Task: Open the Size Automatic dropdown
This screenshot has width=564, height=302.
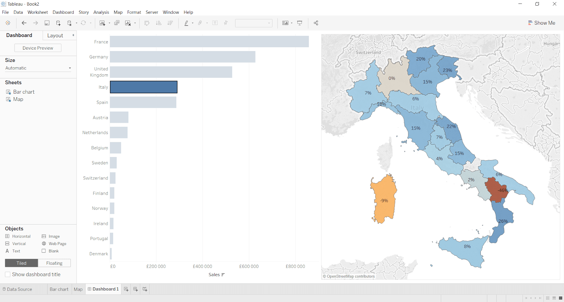Action: click(38, 68)
